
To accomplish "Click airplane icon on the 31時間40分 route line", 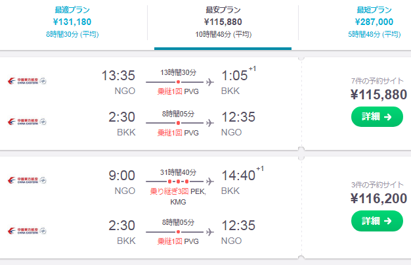I will (x=209, y=181).
